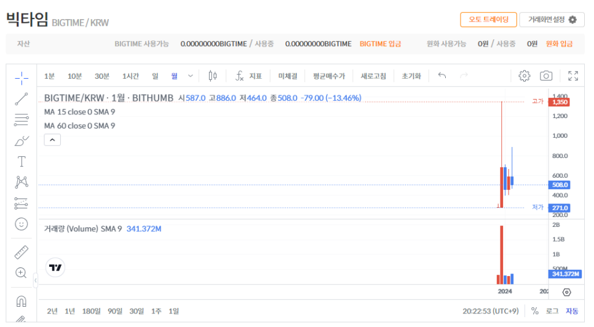This screenshot has height=327, width=594.
Task: Click the 거래량 (Volume) SMA 9 legend
Action: click(x=83, y=229)
